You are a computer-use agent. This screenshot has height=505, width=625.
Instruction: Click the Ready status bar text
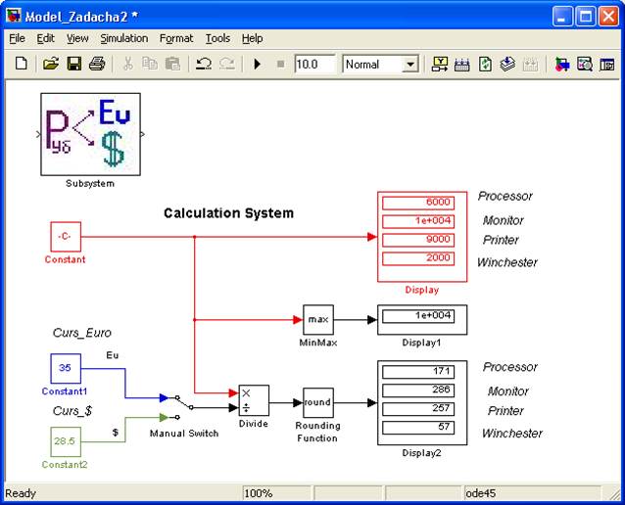point(21,493)
